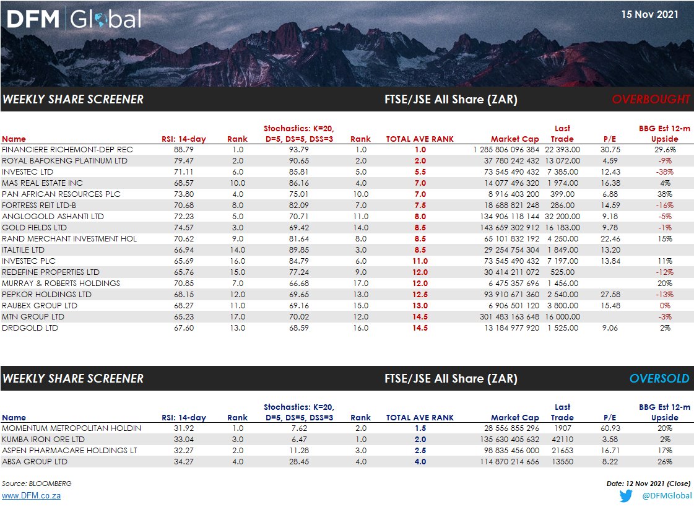Click oversold Market Cap header
The width and height of the screenshot is (694, 512).
pos(514,417)
